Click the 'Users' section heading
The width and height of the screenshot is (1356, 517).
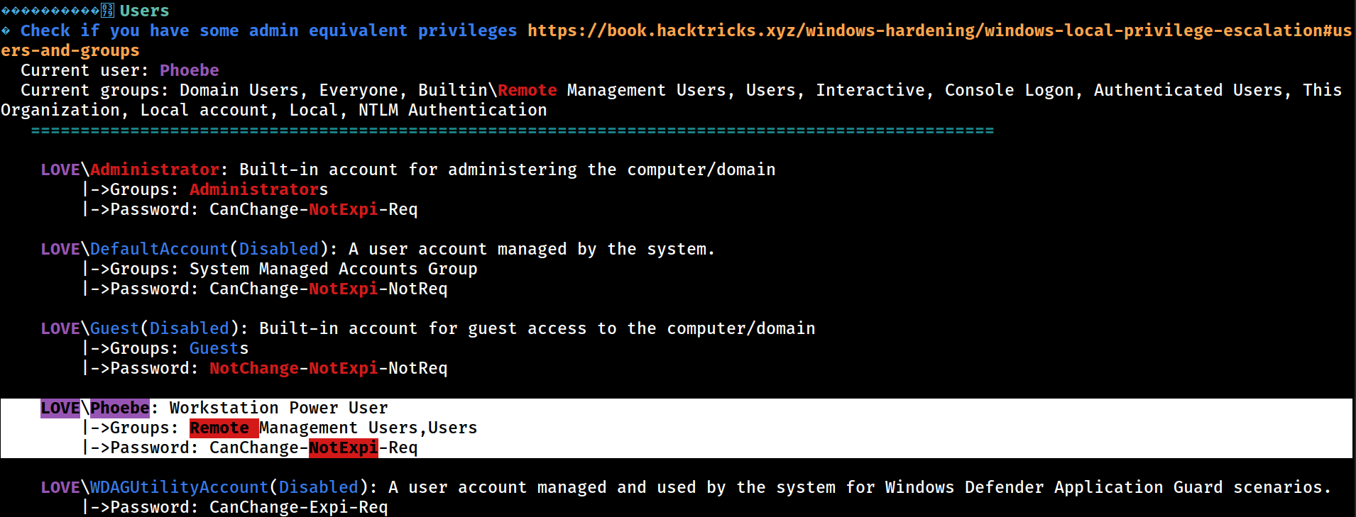tap(144, 11)
